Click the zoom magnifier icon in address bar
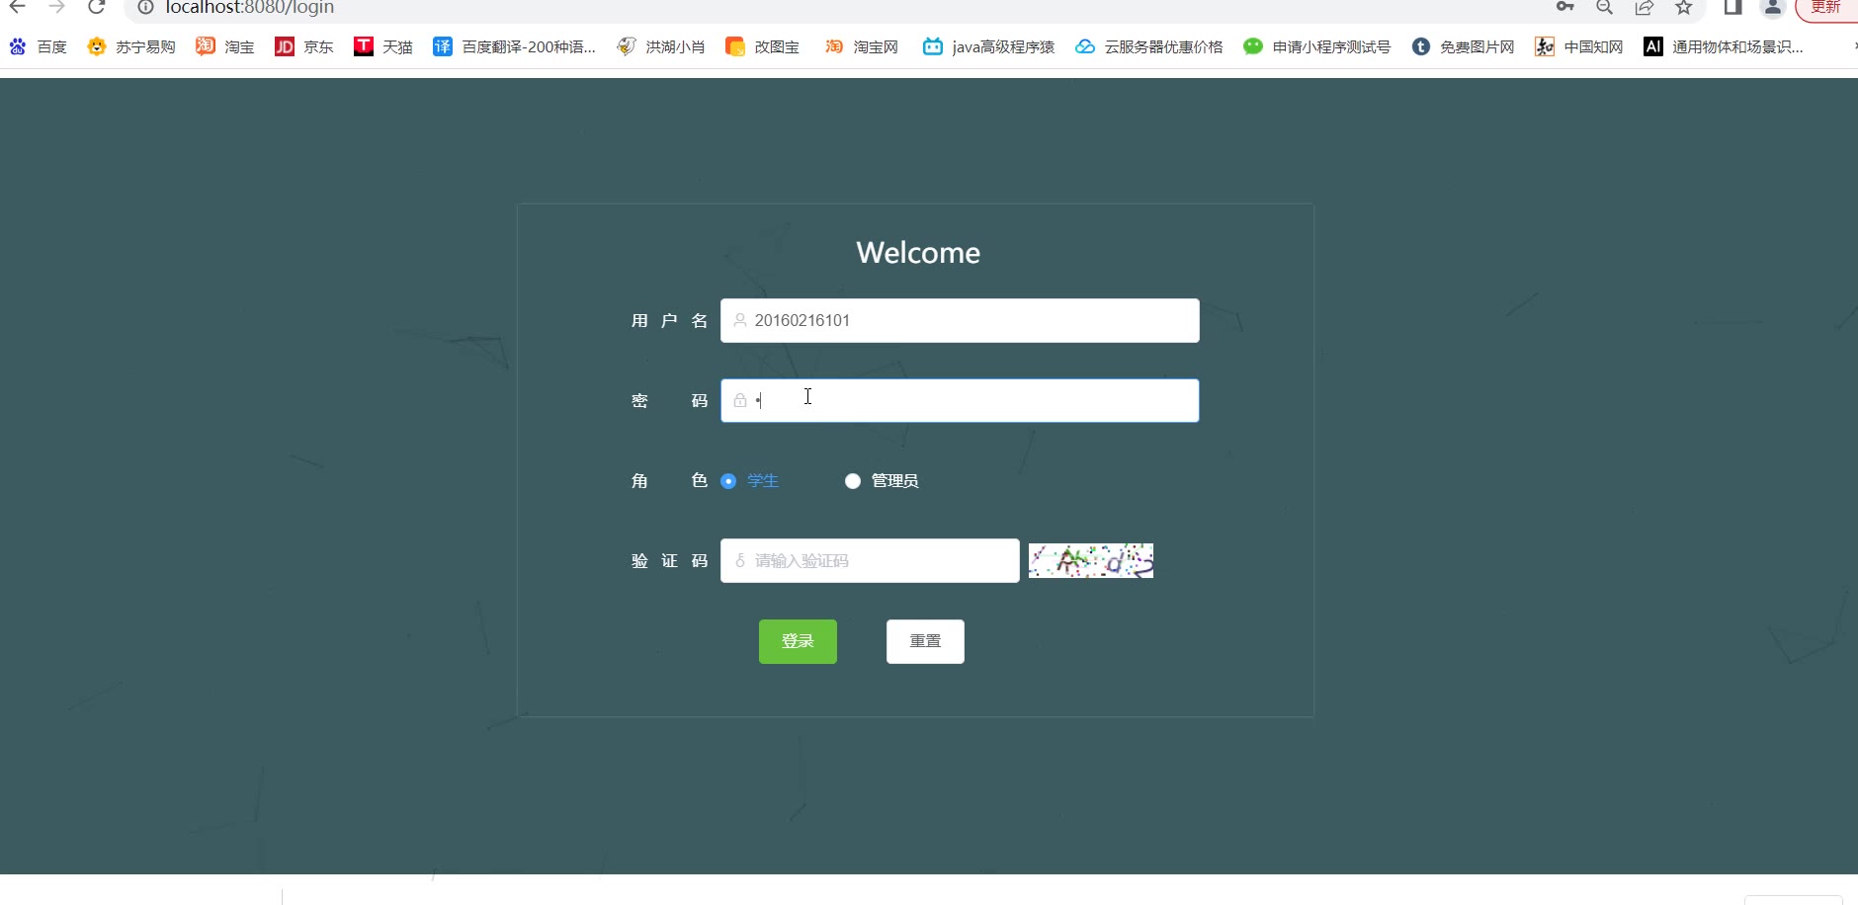Screen dimensions: 1858x905 (1604, 7)
